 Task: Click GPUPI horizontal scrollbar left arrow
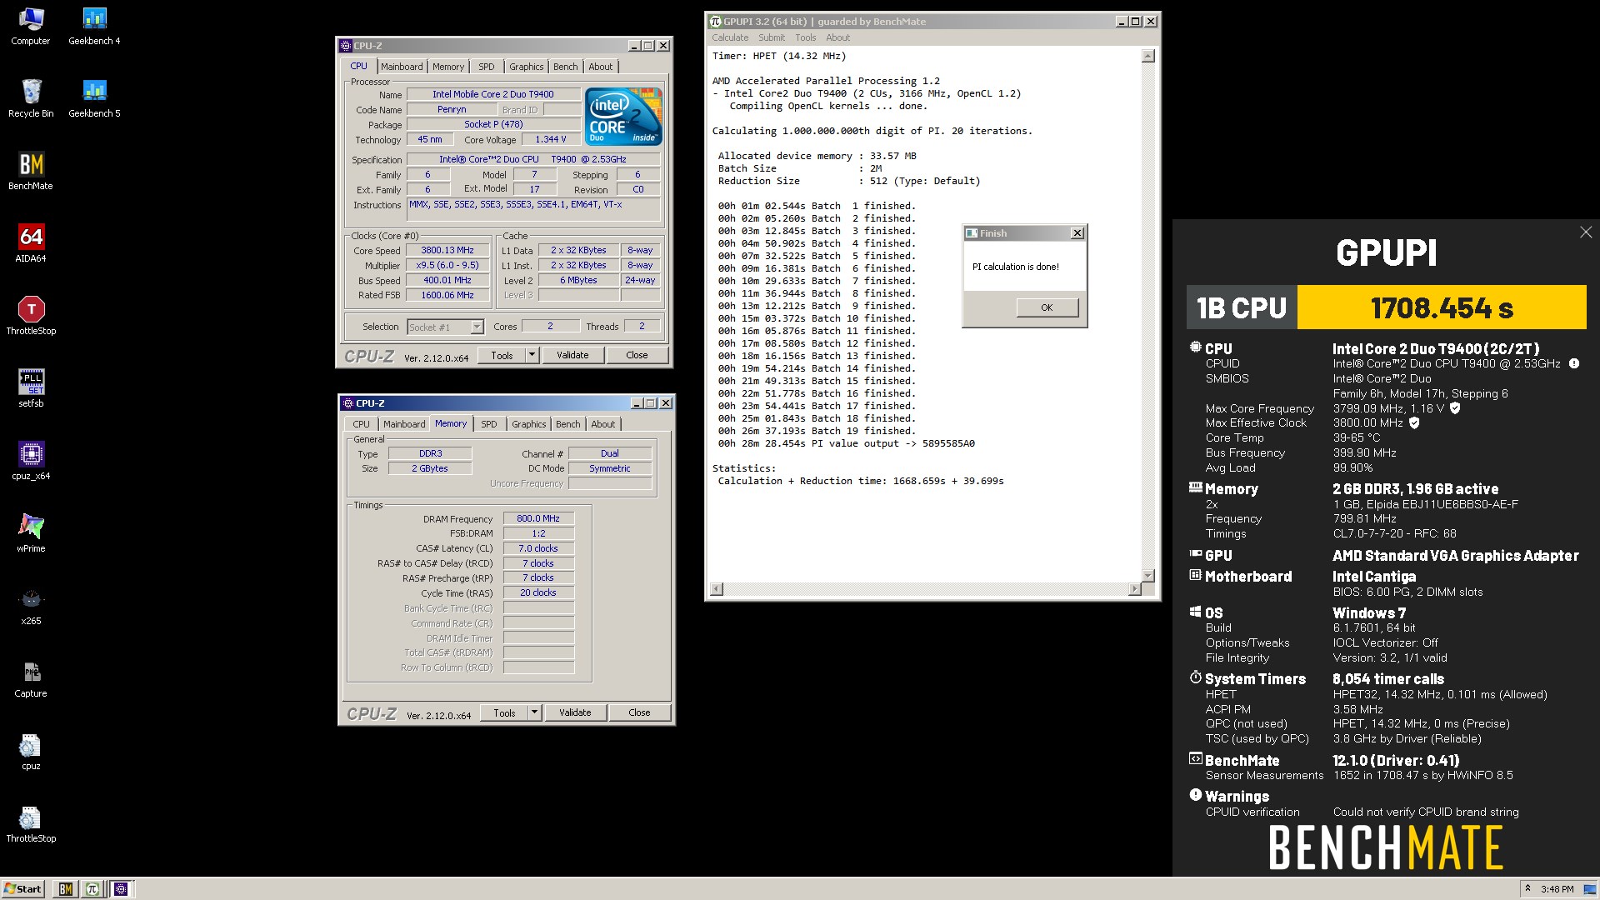717,589
